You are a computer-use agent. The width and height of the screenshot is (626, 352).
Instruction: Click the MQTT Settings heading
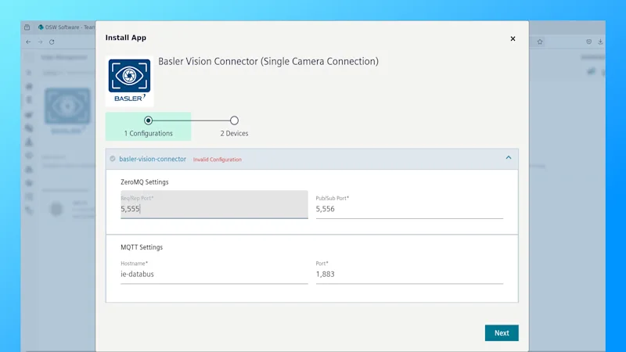coord(142,247)
